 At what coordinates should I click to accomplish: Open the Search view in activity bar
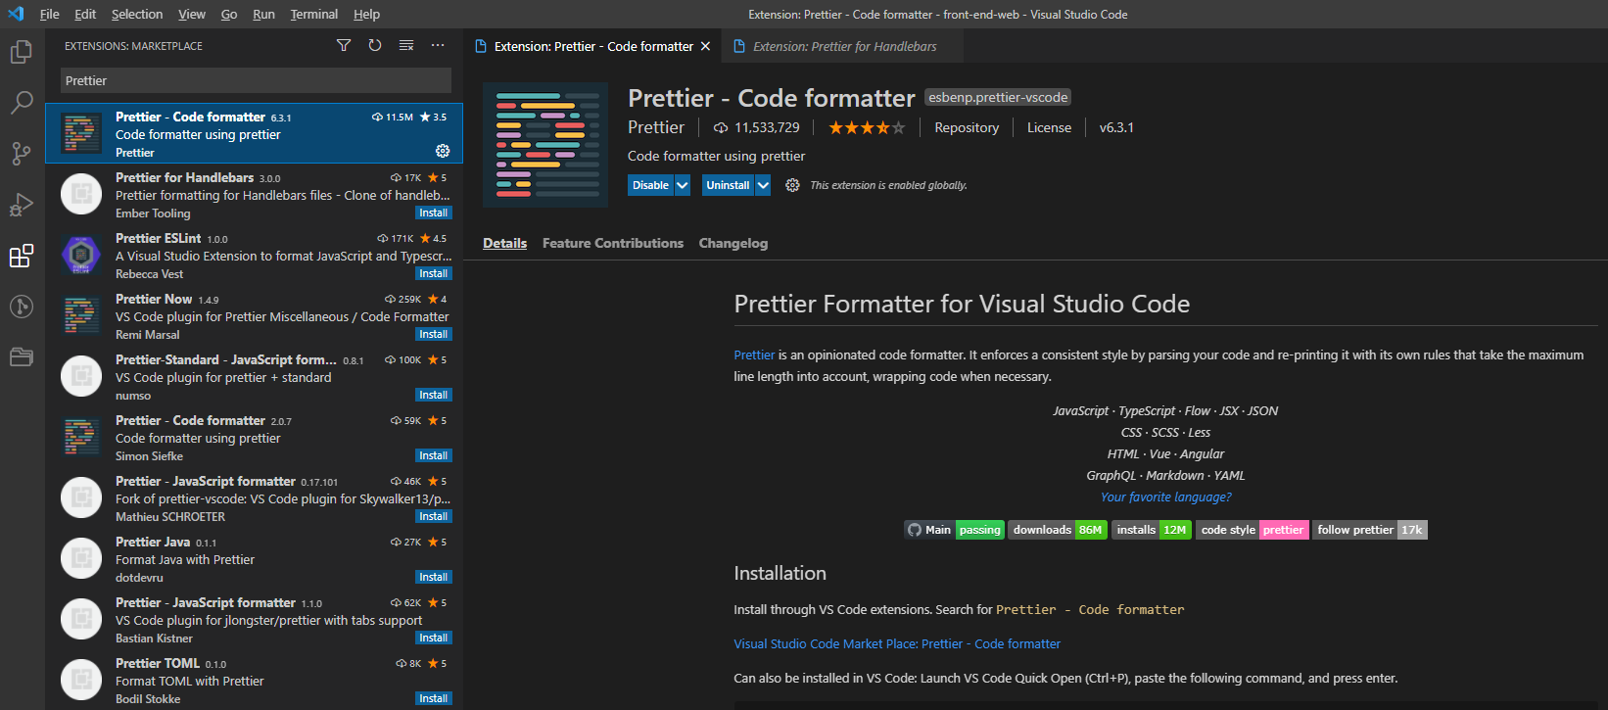tap(22, 102)
